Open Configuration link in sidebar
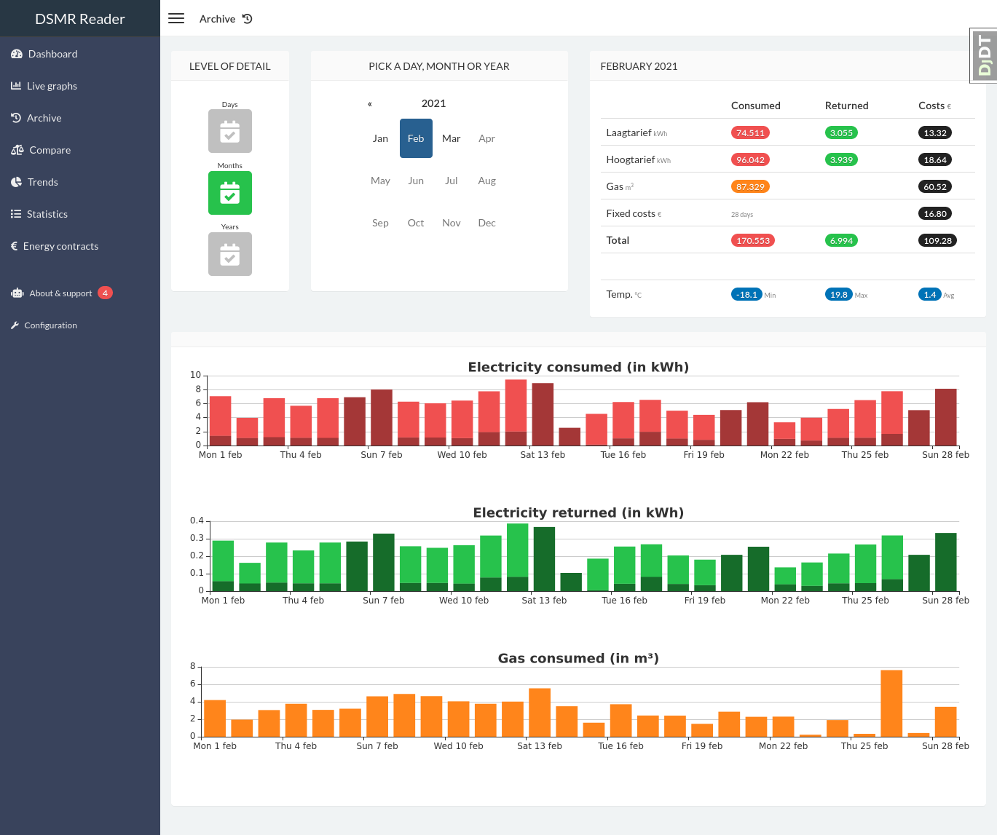The image size is (997, 835). click(80, 325)
